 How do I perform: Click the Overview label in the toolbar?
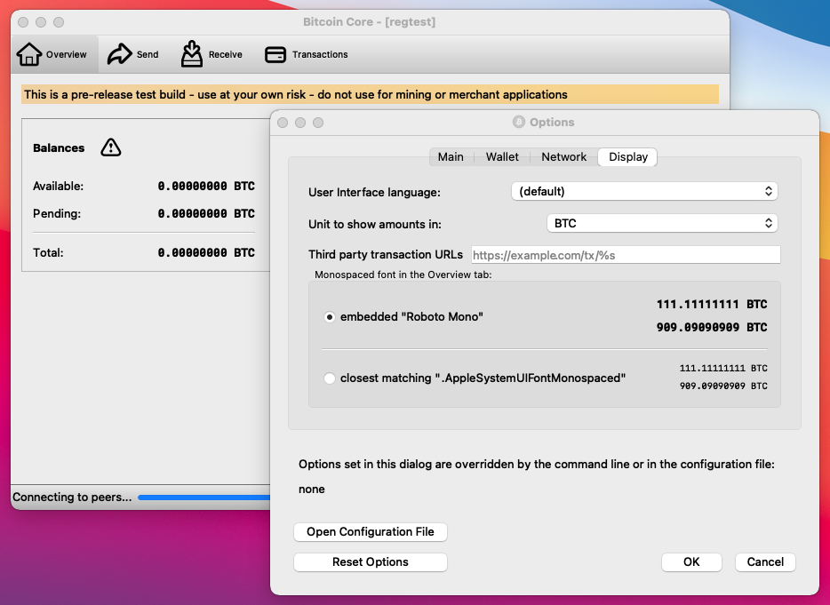click(x=66, y=54)
